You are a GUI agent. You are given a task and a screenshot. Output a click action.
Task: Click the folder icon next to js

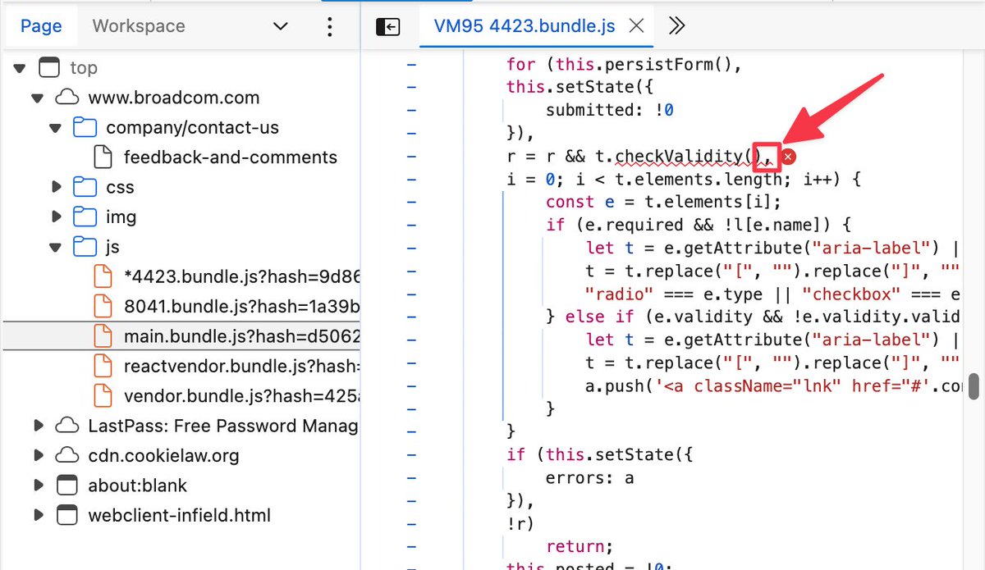[x=85, y=246]
